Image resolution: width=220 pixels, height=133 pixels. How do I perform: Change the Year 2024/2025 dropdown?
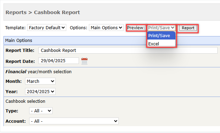[x=40, y=91]
